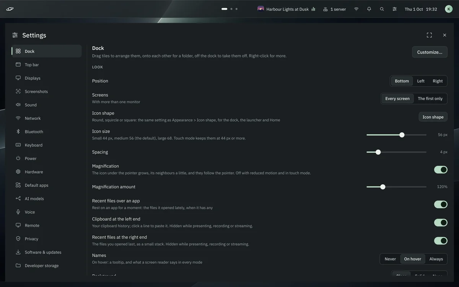The image size is (459, 287).
Task: Adjust the Spacing slider
Action: 396,152
